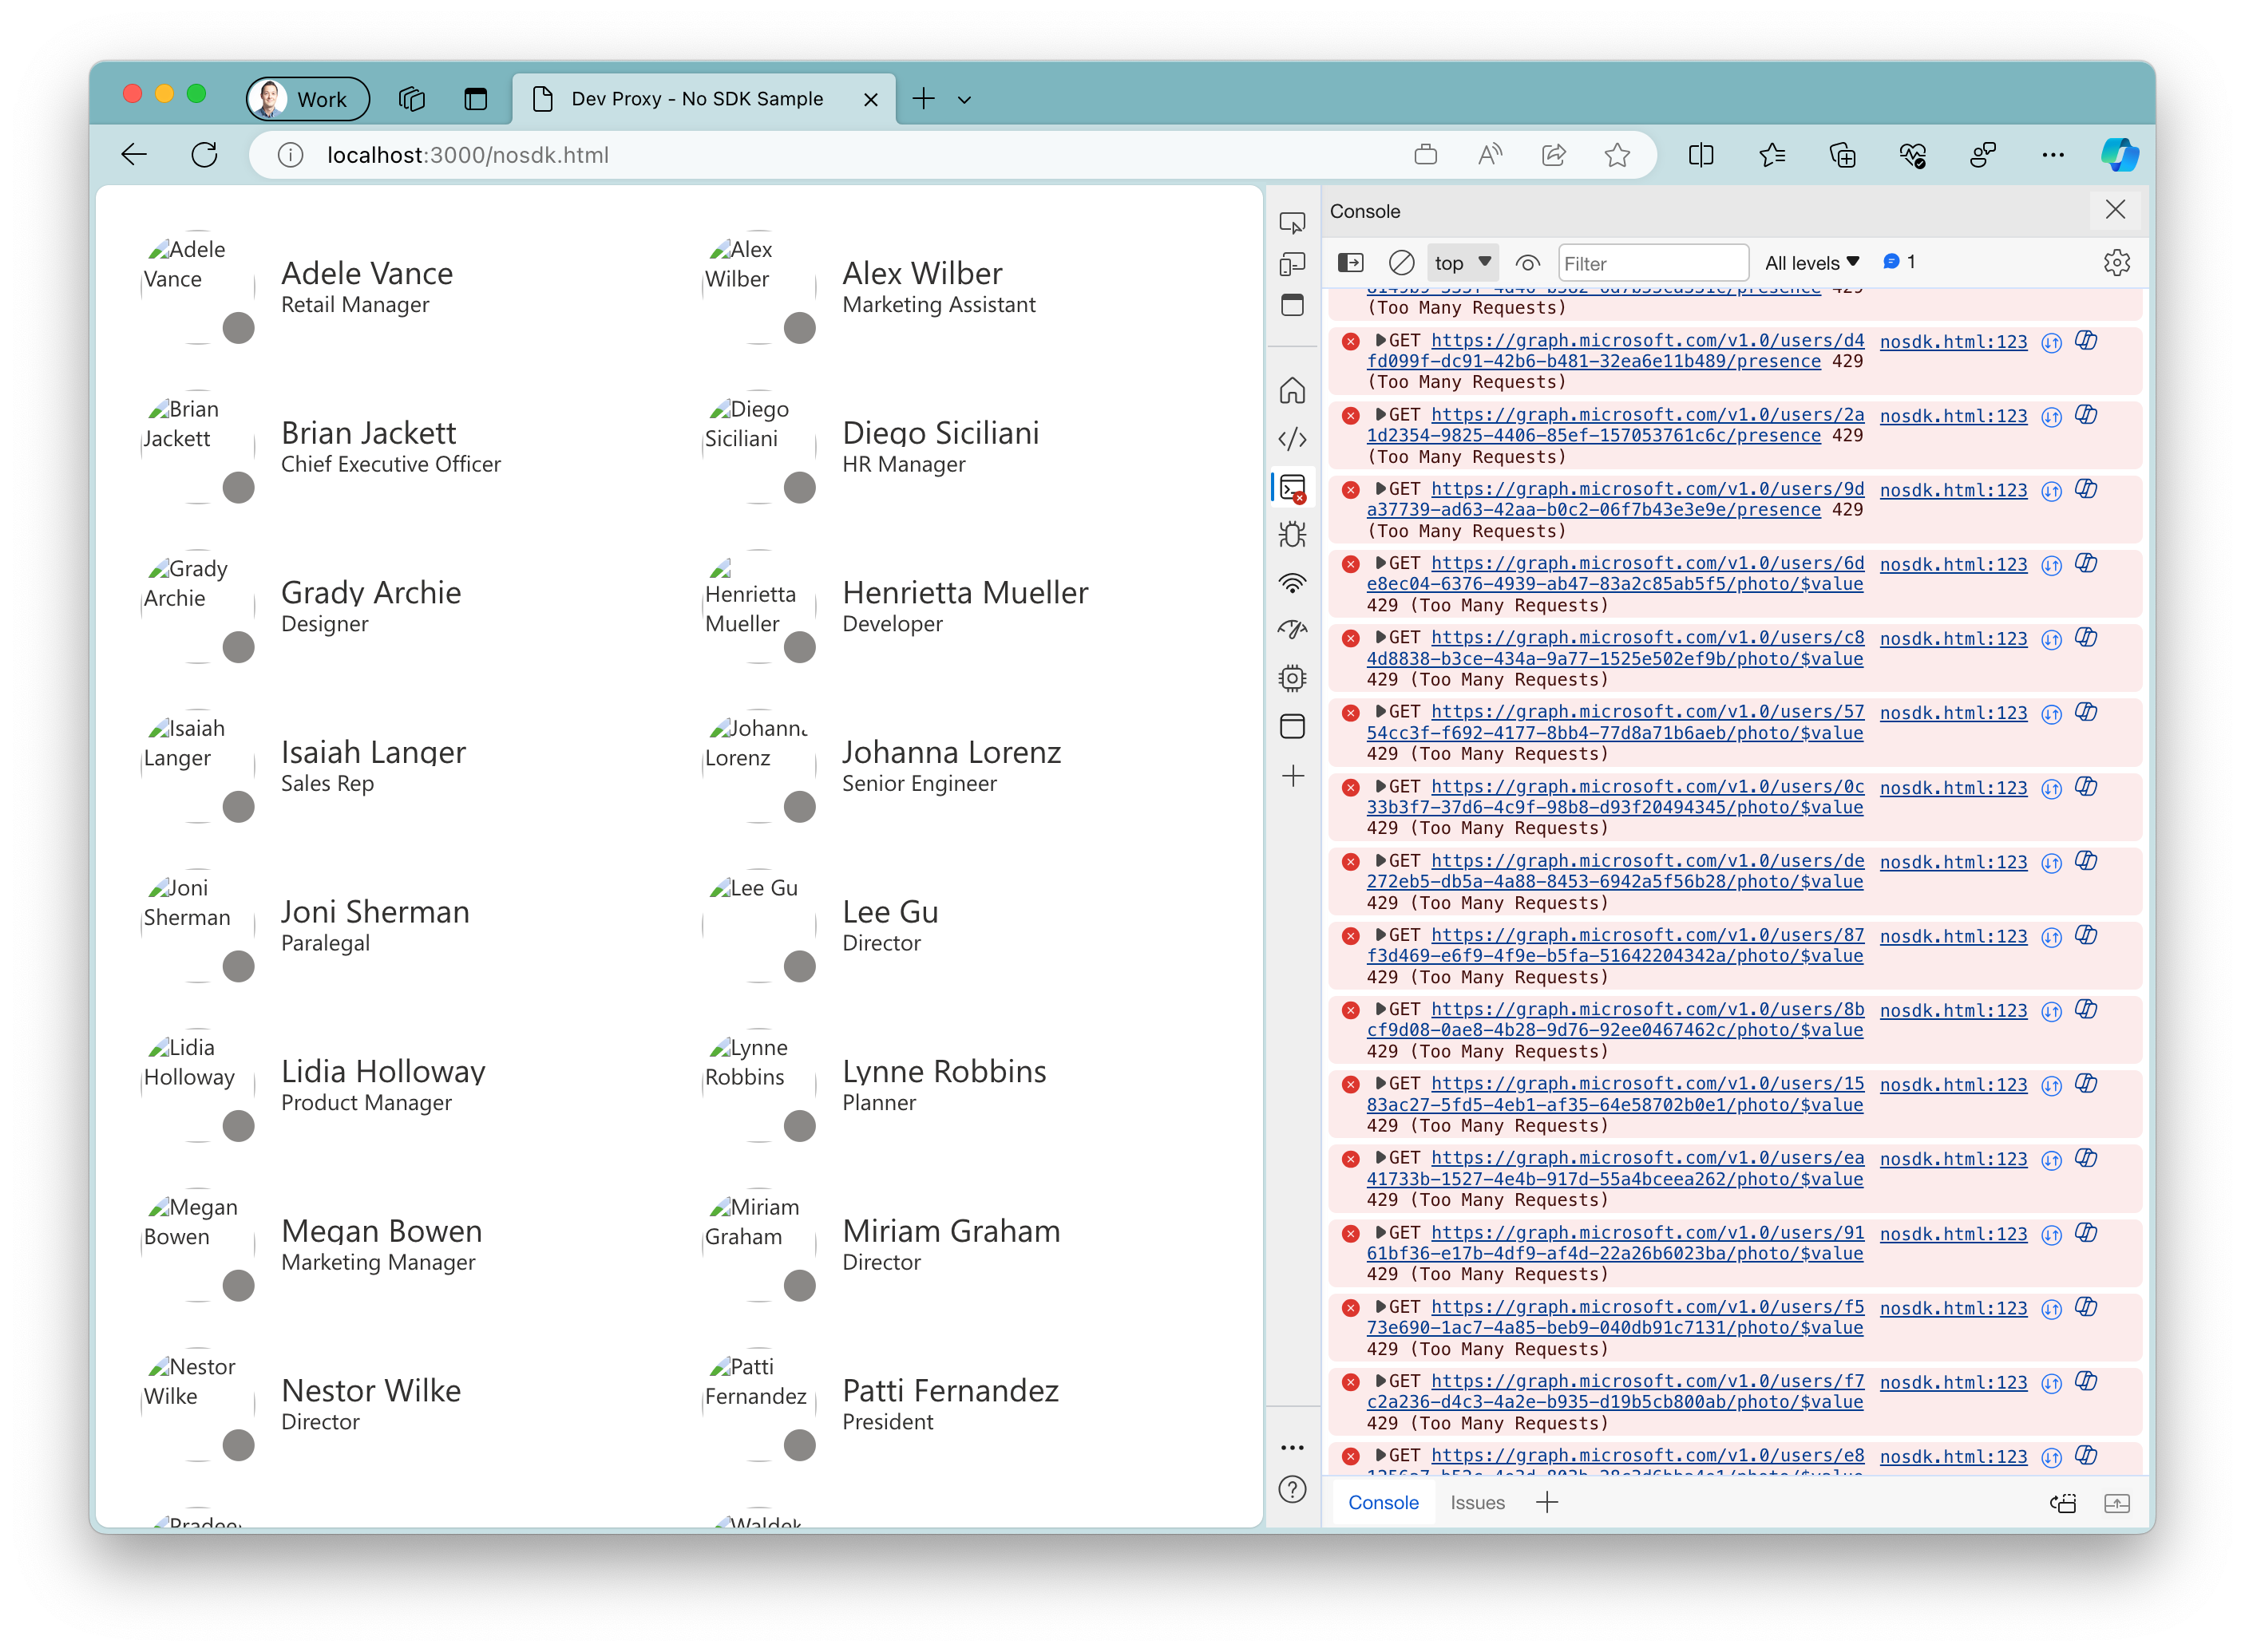Click the Settings gear icon in Console
Image resolution: width=2245 pixels, height=1652 pixels.
click(x=2118, y=262)
